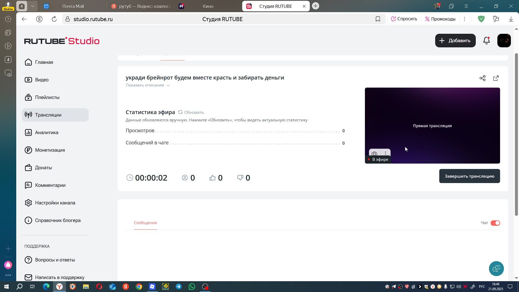Open the tab list dropdown arrow
519x292 pixels.
pyautogui.click(x=32, y=6)
